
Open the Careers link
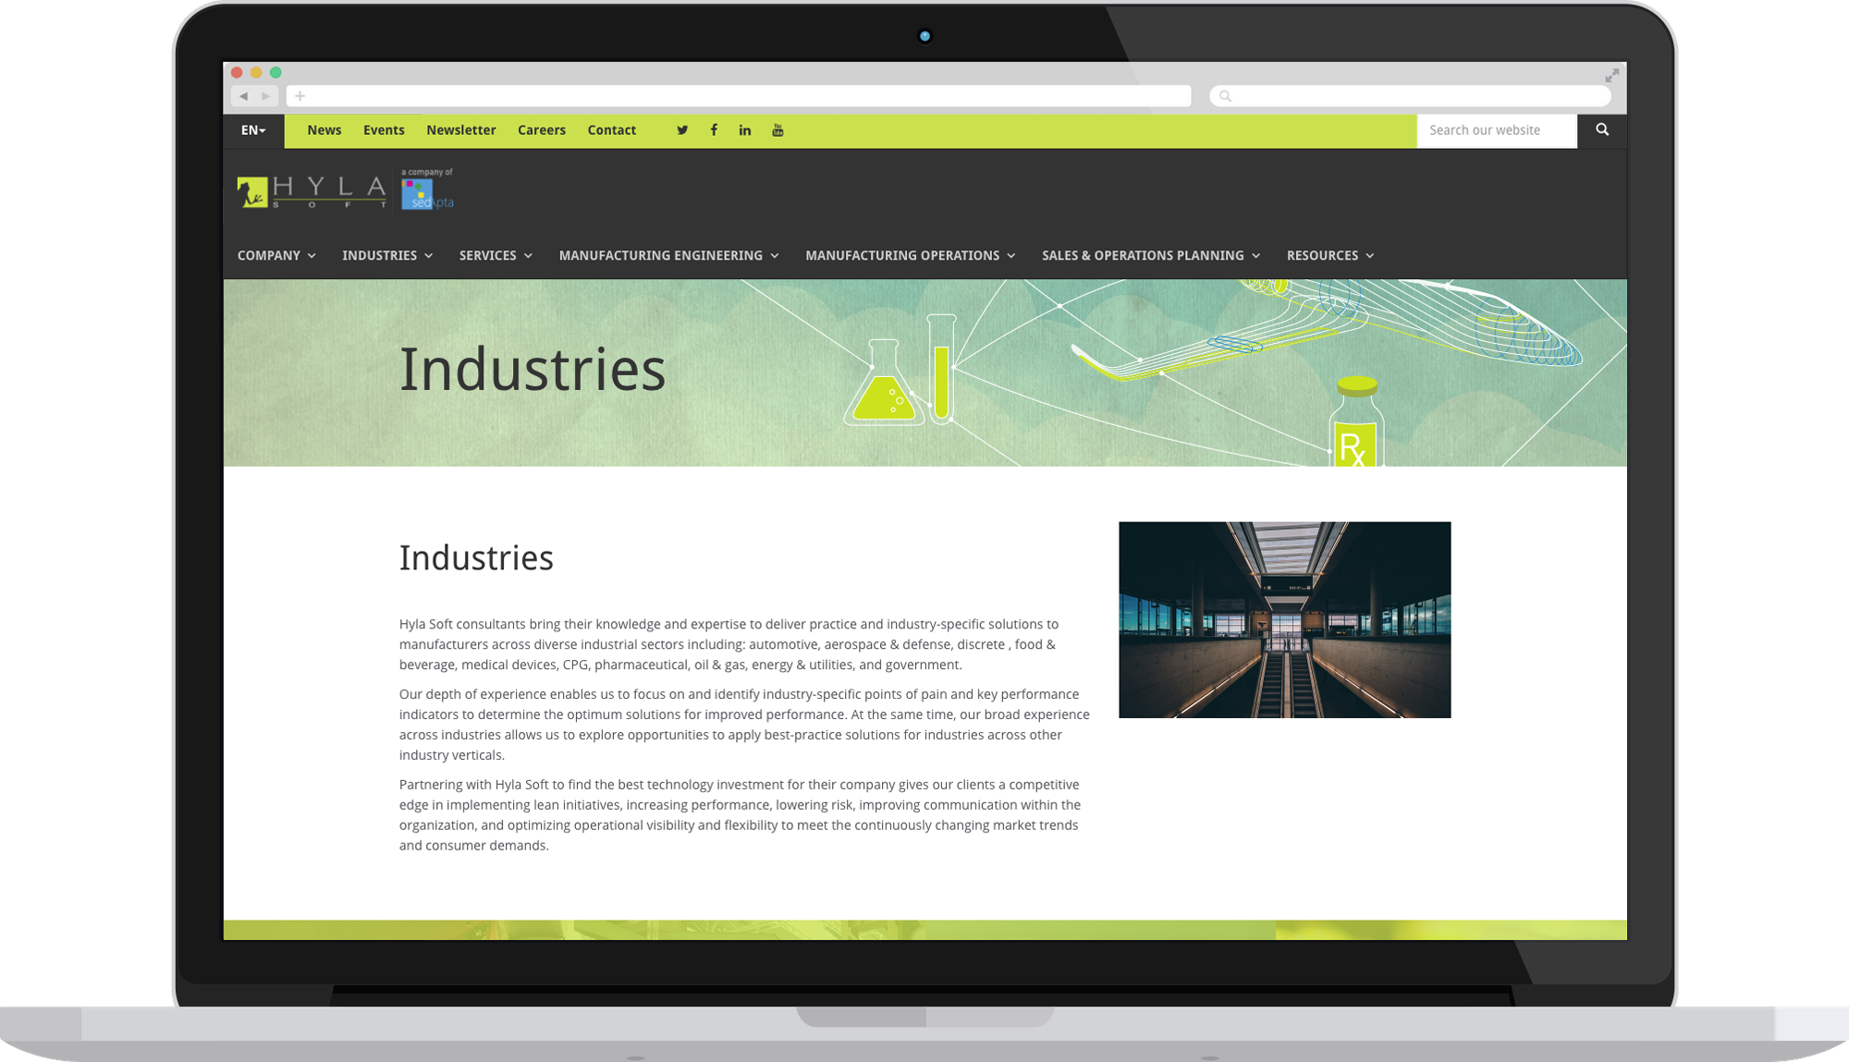click(x=542, y=130)
